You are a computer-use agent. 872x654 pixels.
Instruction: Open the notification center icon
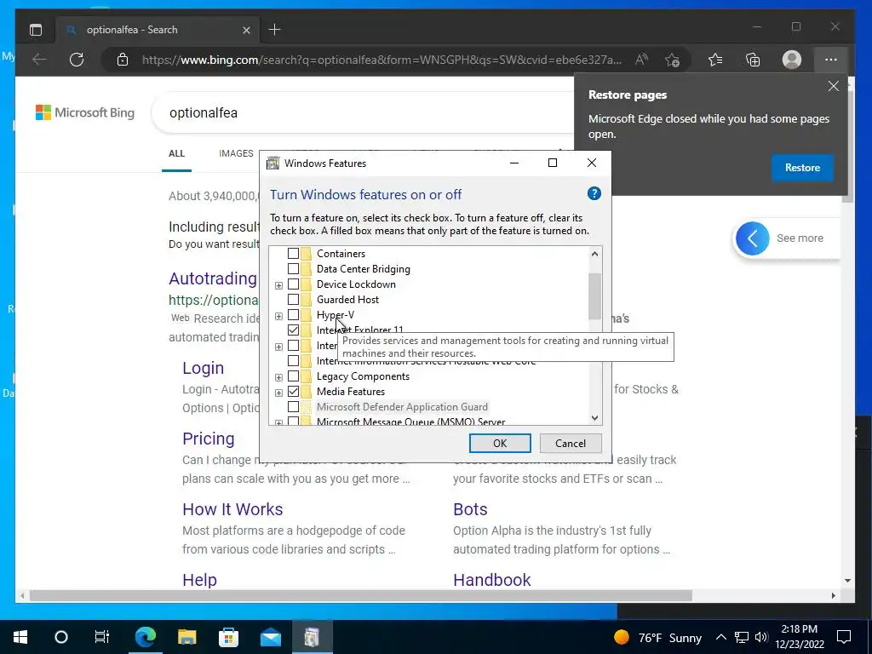click(x=844, y=637)
